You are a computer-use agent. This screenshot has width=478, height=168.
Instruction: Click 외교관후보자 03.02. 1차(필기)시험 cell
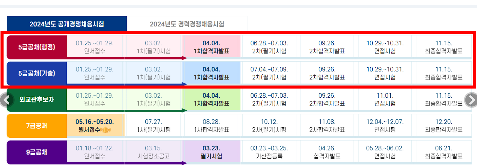(x=154, y=99)
